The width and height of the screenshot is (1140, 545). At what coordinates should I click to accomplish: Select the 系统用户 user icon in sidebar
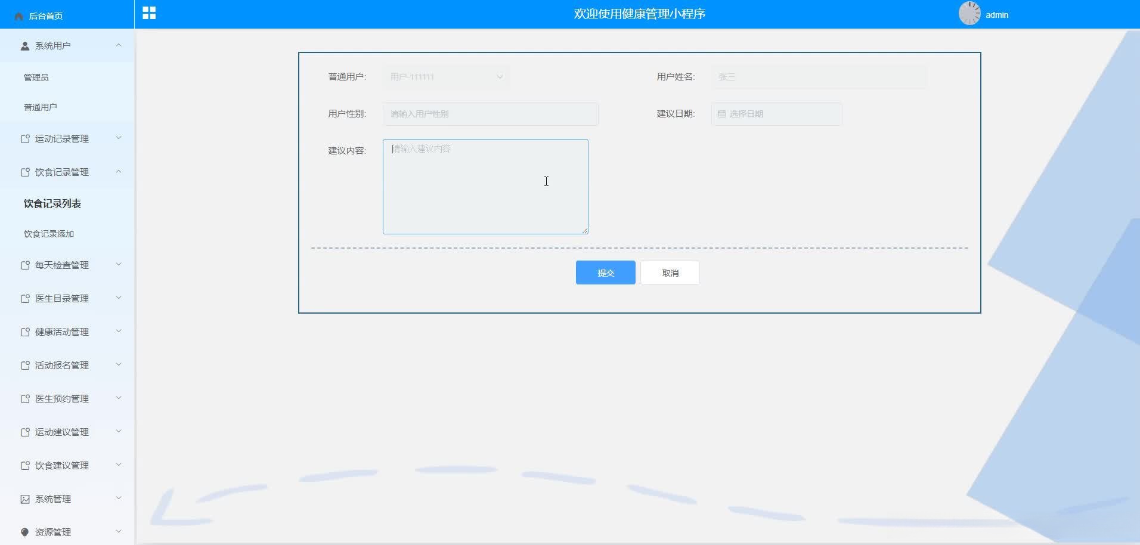click(24, 45)
